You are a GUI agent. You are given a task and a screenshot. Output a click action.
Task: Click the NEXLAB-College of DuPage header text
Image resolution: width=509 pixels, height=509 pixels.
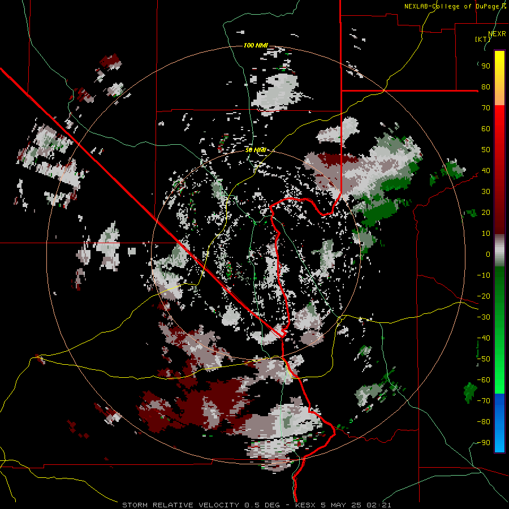(455, 6)
